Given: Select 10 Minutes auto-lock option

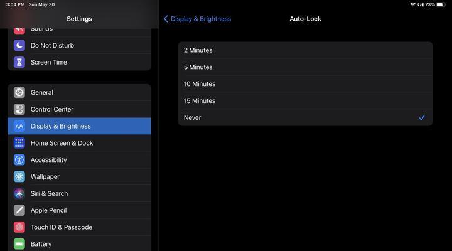Looking at the screenshot, I should [x=305, y=84].
